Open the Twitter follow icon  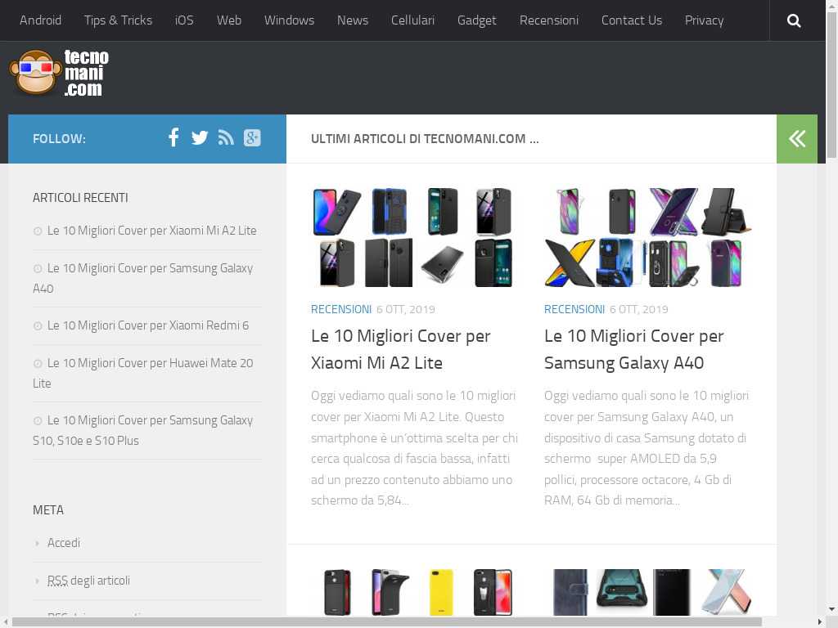(200, 137)
